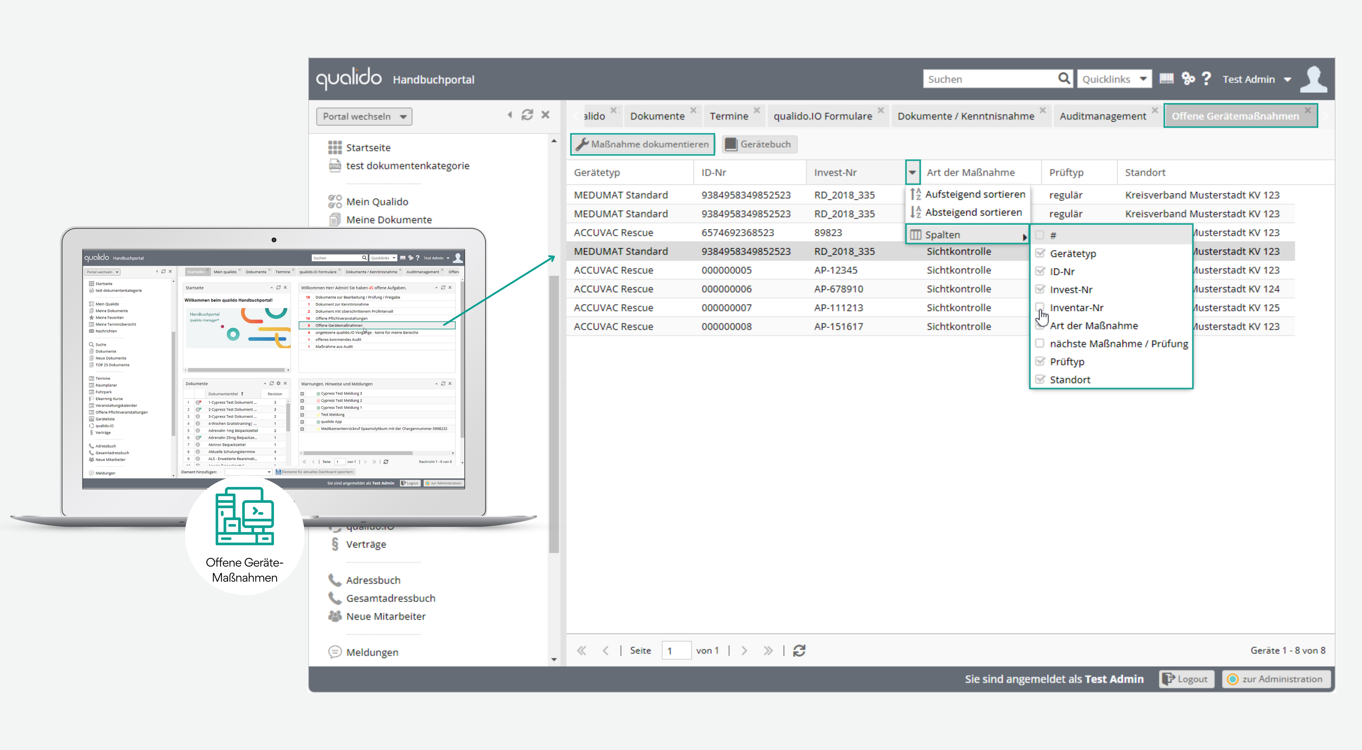
Task: Close the Auditmanagement tab
Action: 1155,110
